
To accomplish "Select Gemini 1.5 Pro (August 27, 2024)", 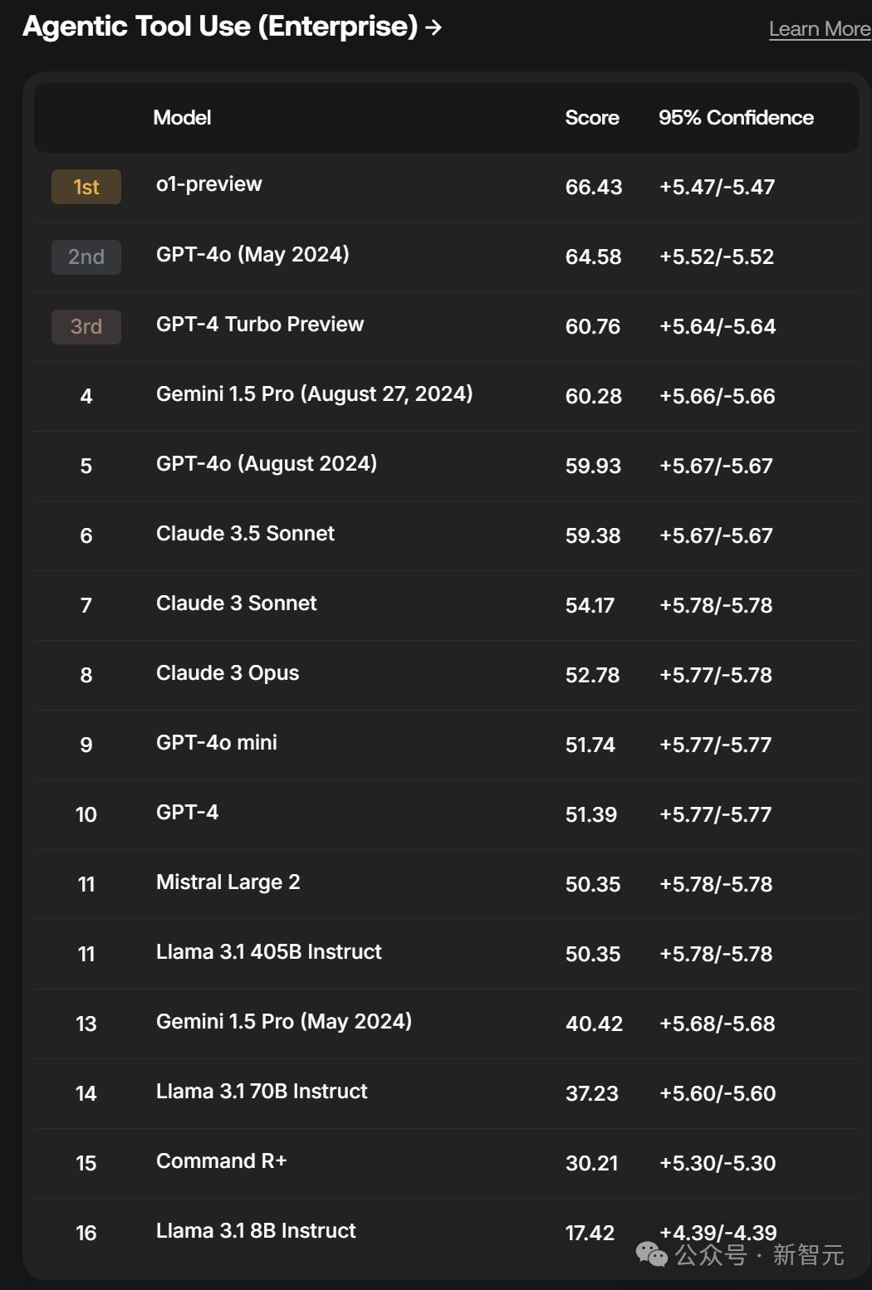I will 314,393.
